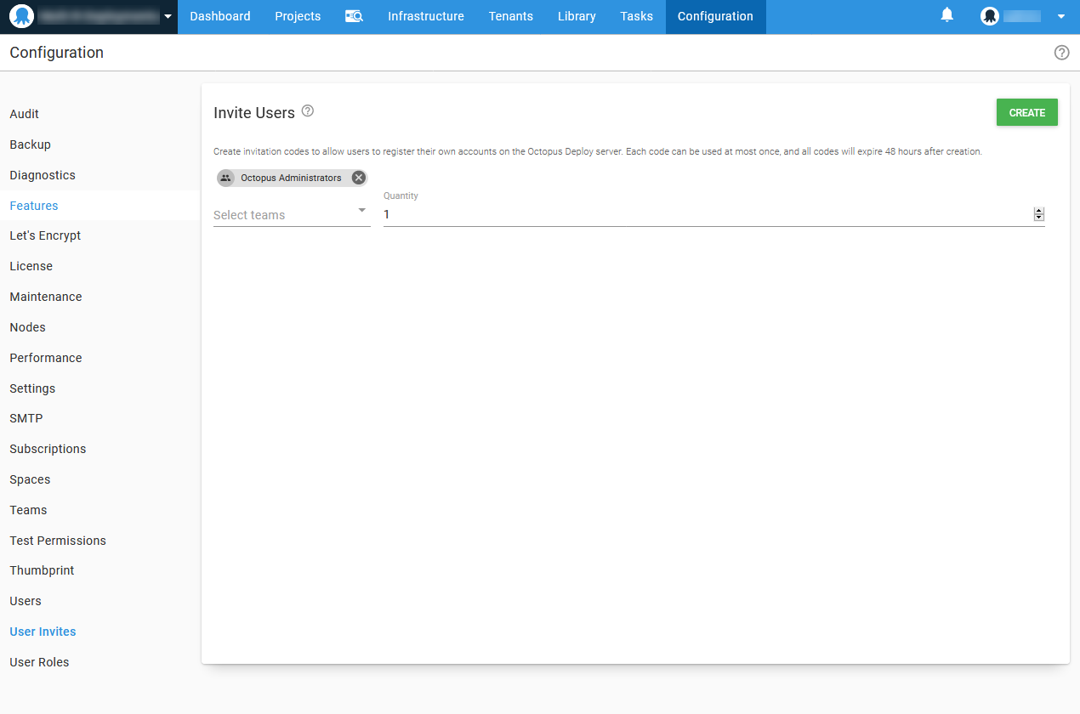Click the Octopus Deploy logo icon
1080x714 pixels.
pos(21,16)
